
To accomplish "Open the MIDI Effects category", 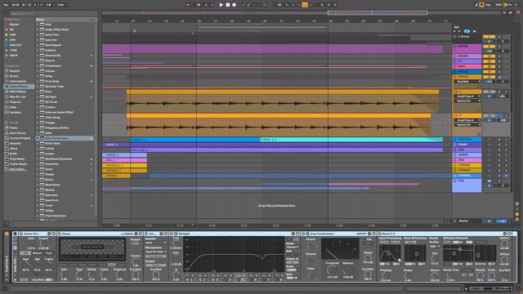I will pos(18,91).
